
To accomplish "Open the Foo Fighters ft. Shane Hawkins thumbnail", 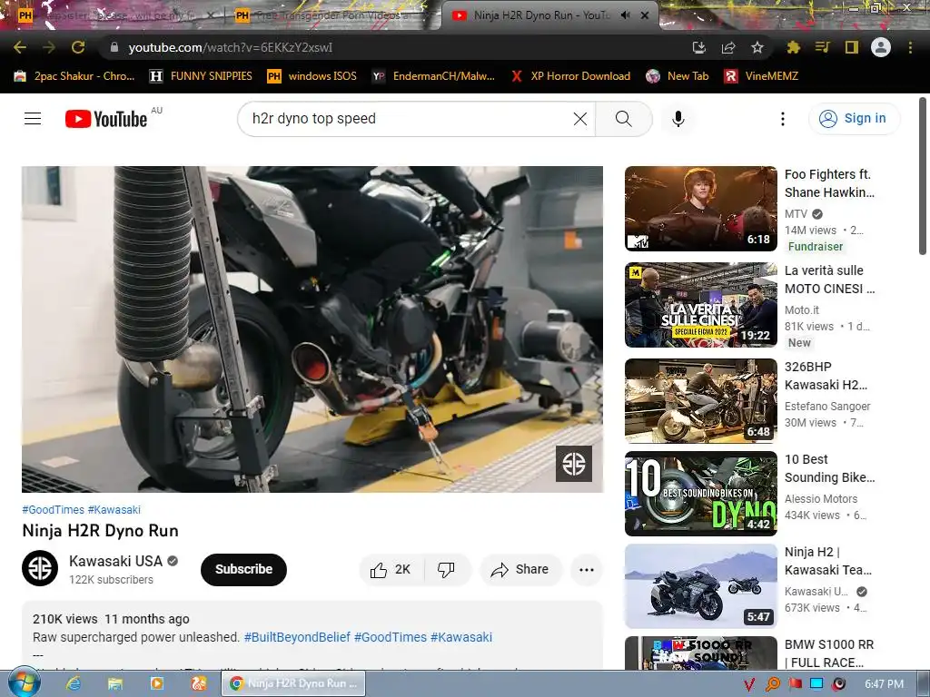I will point(701,209).
